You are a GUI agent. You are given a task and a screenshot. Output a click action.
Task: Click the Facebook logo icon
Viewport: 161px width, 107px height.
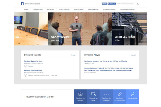tap(22, 4)
